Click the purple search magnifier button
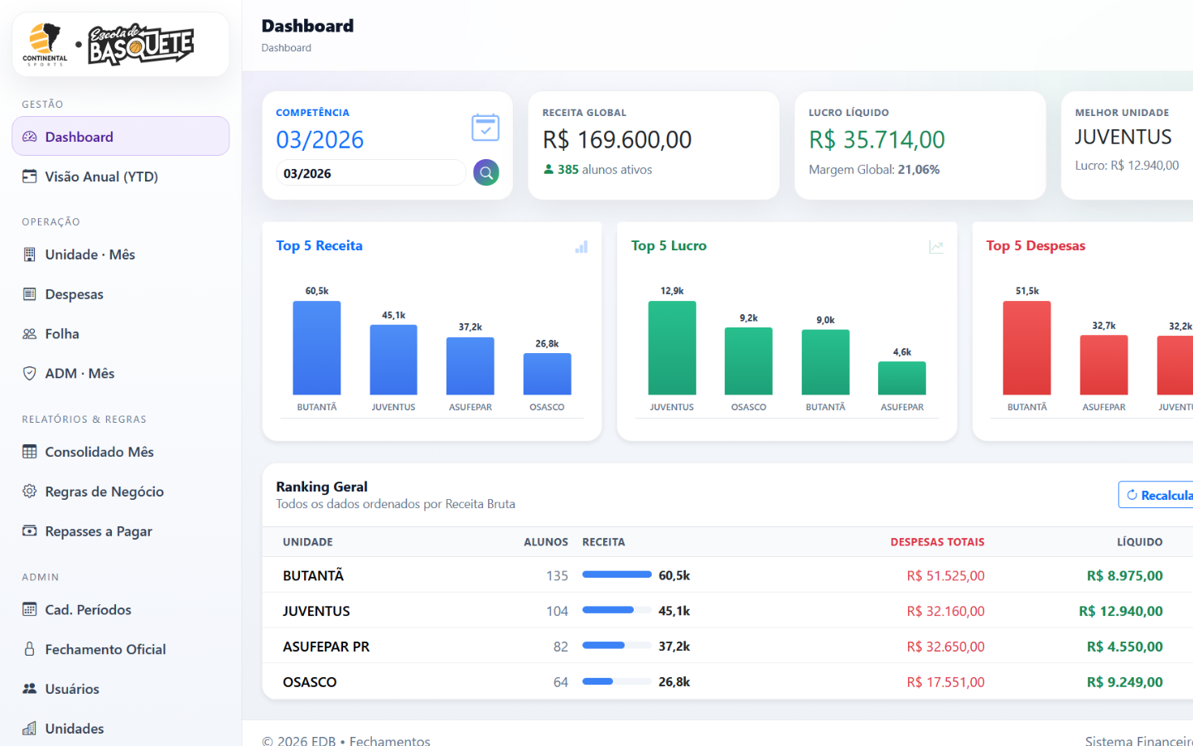The image size is (1193, 746). click(486, 172)
